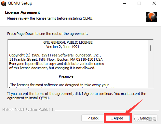Viewport: 161px width, 124px height.
Task: Minimize the QEMU Setup window
Action: [x=125, y=3]
